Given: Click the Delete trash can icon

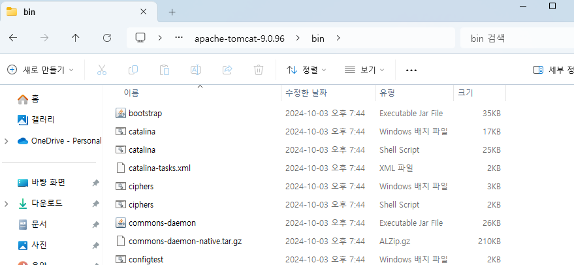Looking at the screenshot, I should pos(259,70).
